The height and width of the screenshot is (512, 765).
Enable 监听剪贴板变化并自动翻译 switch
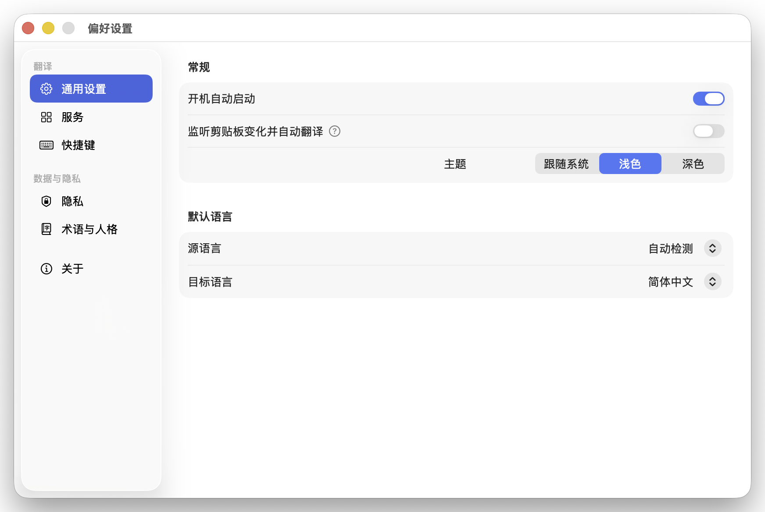coord(708,131)
